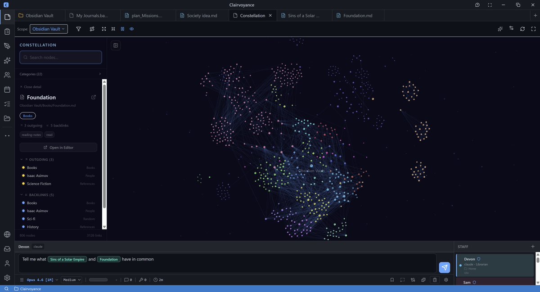Click the read tag
Viewport: 540px width, 292px height.
(49, 135)
